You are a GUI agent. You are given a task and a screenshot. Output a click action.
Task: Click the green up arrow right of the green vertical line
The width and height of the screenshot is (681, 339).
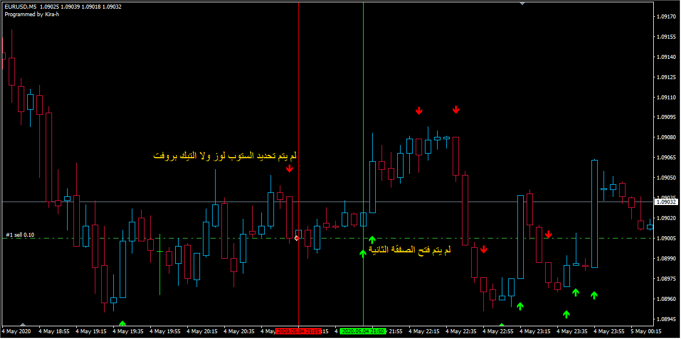click(372, 239)
